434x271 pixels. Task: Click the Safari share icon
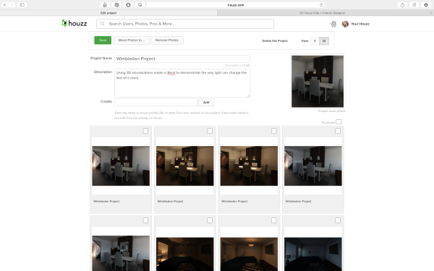click(x=402, y=5)
